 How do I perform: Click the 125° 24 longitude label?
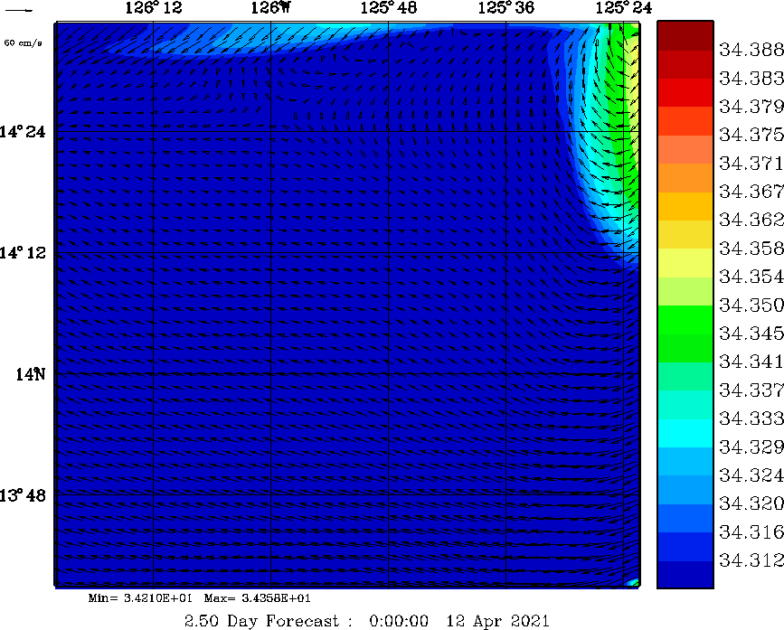624,7
